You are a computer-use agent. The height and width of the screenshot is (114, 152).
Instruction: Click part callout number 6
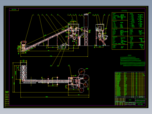[x=58, y=15]
